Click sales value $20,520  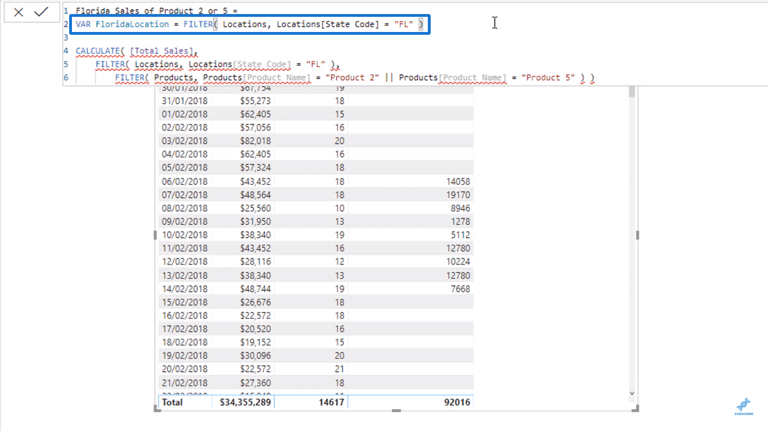point(255,329)
